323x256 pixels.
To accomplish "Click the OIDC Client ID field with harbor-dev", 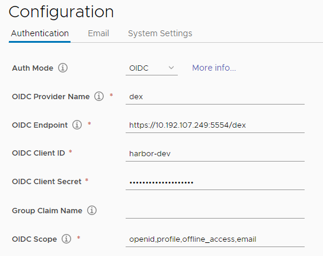I will click(x=215, y=154).
